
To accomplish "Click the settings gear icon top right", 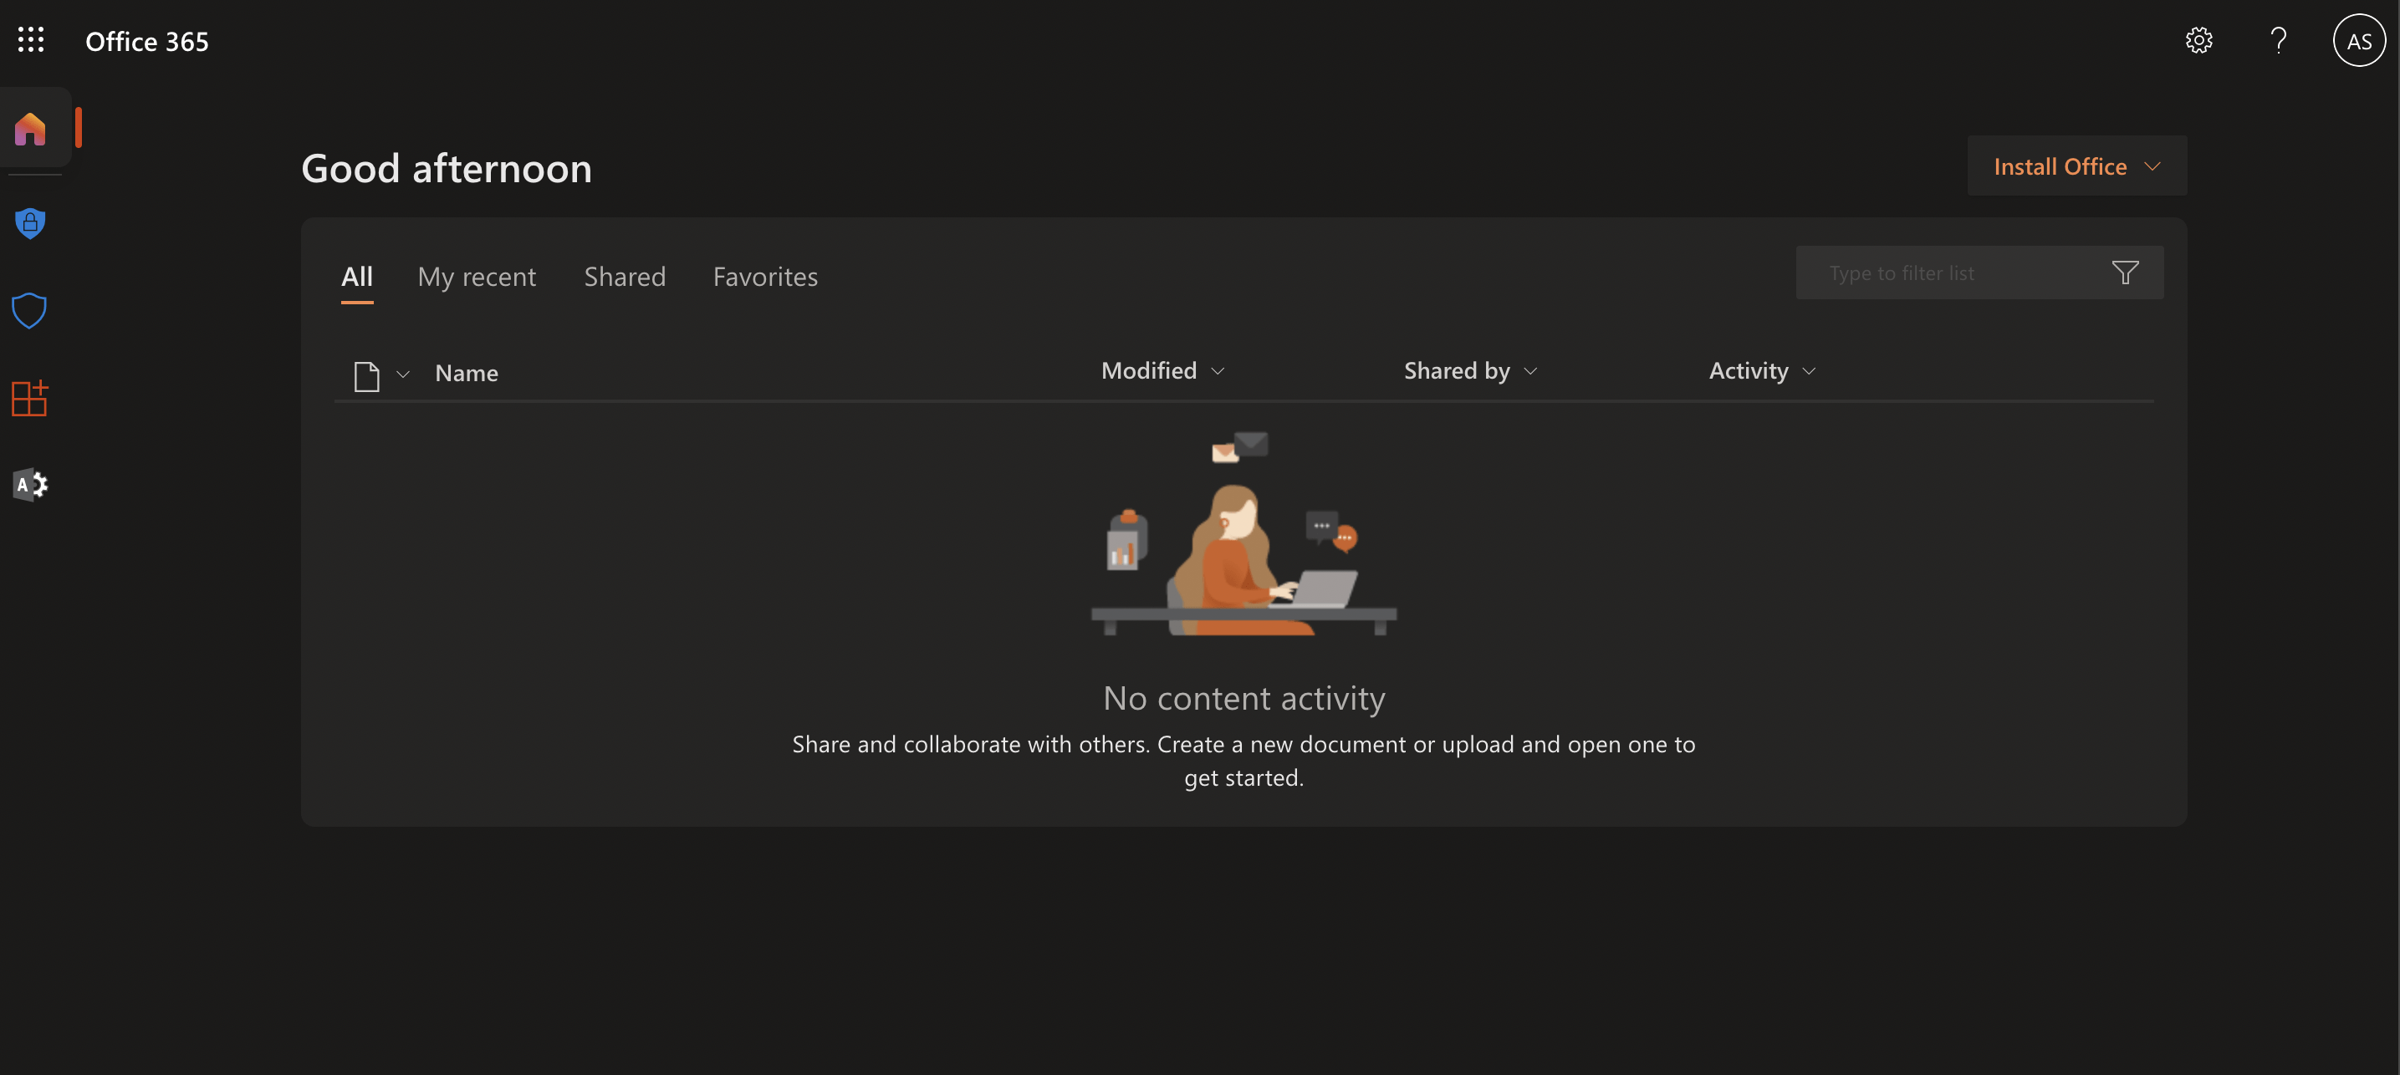I will pos(2199,38).
